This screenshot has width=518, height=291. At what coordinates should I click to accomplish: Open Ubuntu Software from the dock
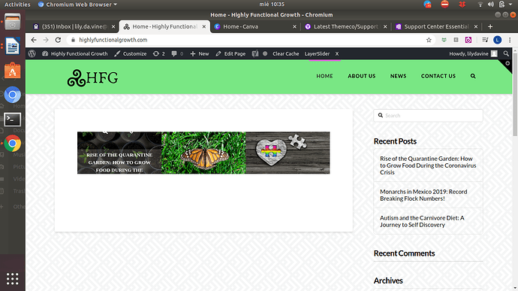click(x=13, y=71)
